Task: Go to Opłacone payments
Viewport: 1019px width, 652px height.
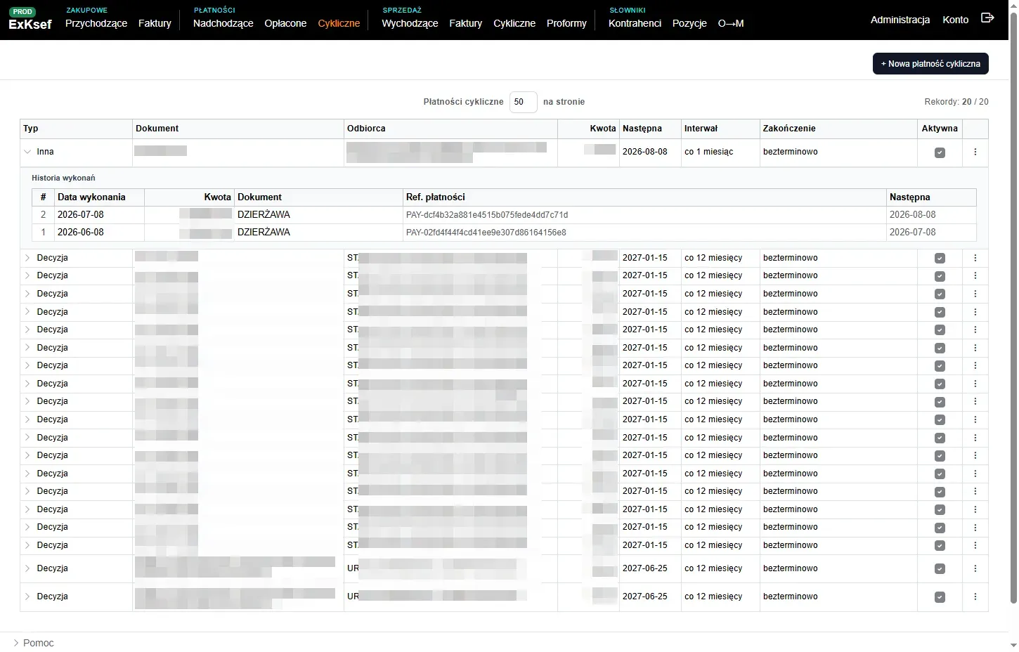Action: [x=285, y=23]
